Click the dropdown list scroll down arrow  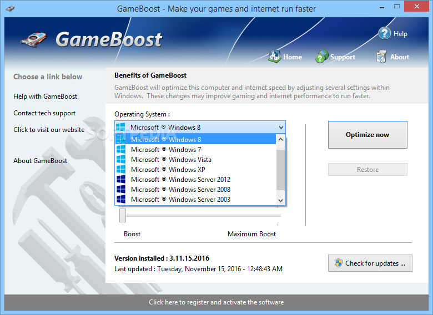coord(280,200)
